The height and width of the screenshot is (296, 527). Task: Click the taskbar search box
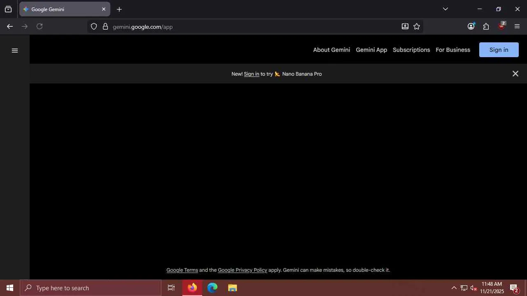coord(91,288)
